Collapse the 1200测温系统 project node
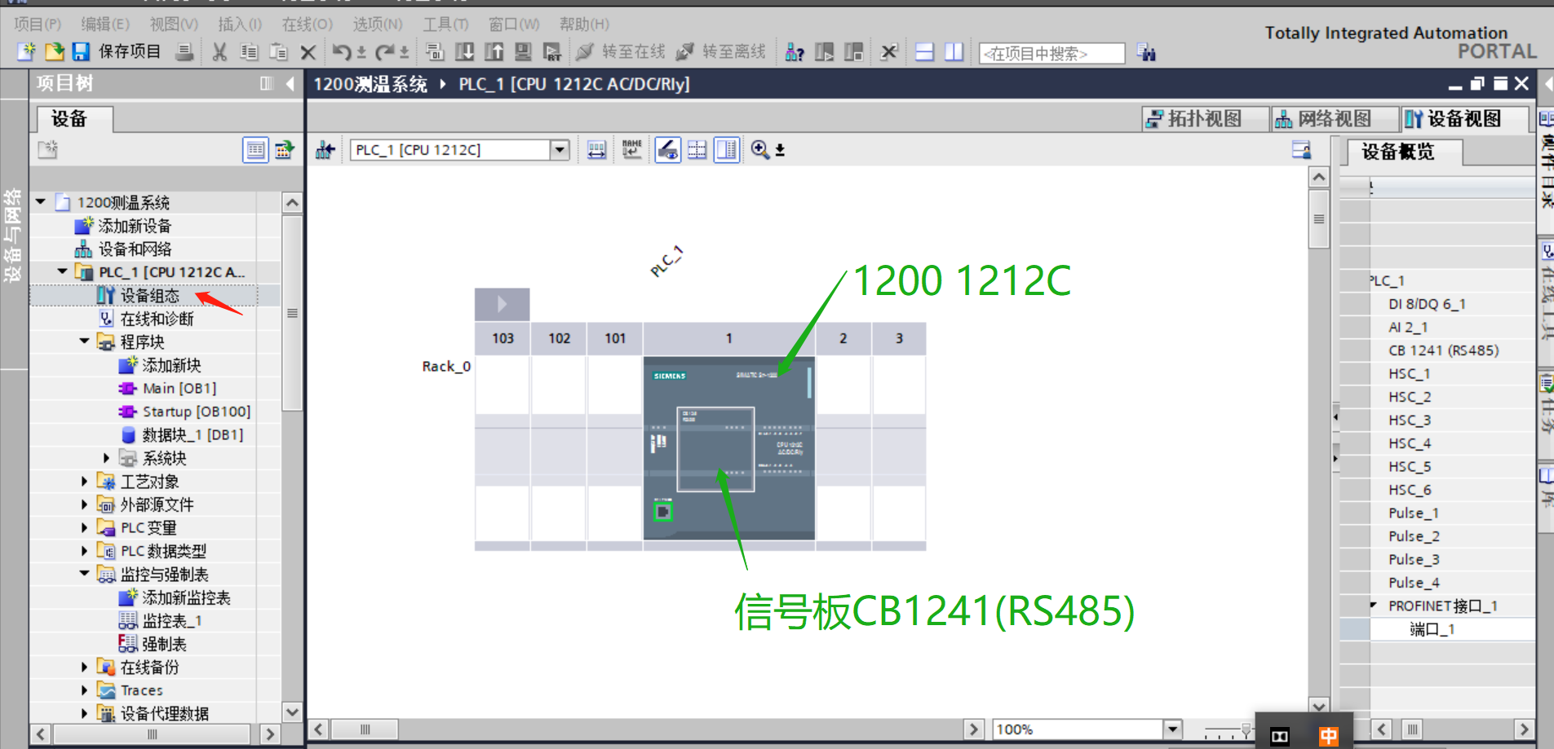1554x749 pixels. (x=40, y=201)
